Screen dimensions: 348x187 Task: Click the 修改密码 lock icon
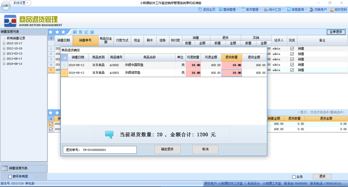332,9
